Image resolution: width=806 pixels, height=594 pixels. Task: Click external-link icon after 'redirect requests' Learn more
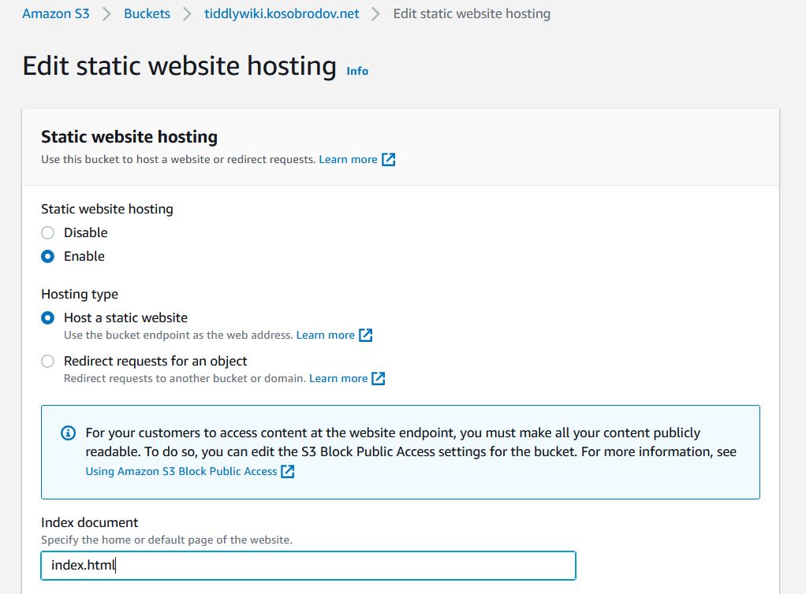389,160
